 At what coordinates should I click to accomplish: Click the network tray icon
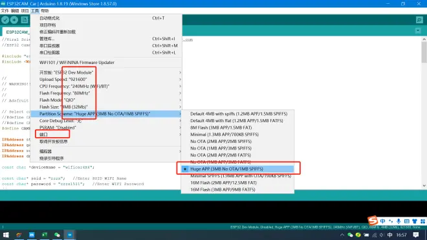click(x=374, y=235)
